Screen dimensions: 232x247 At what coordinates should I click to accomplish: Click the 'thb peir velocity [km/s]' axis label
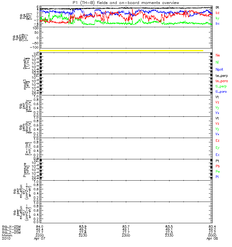(x=25, y=106)
